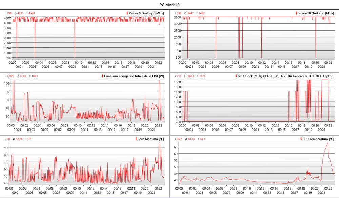Click the average value 41,14 in GPU Temperatura chart

pos(191,139)
